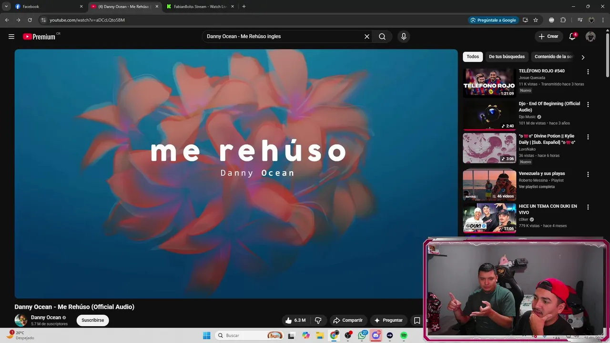Select the Todos filter chip

tap(473, 57)
